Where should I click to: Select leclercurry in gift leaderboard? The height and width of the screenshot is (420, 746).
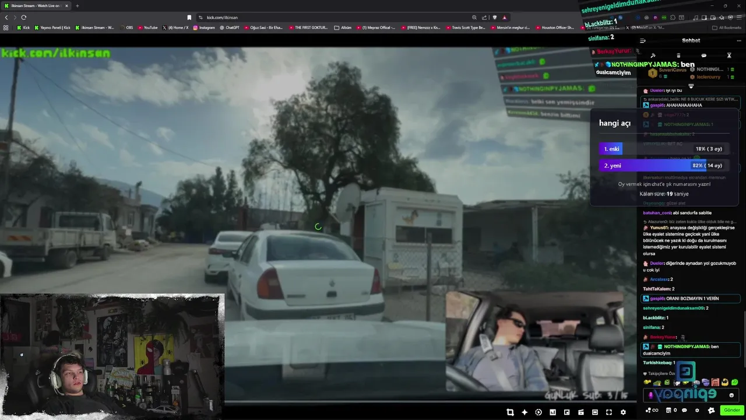[708, 77]
